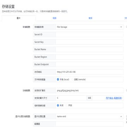Screen dimensions: 127x127
Task: Select 关闭 for 临时链接功能
Action: [58, 105]
